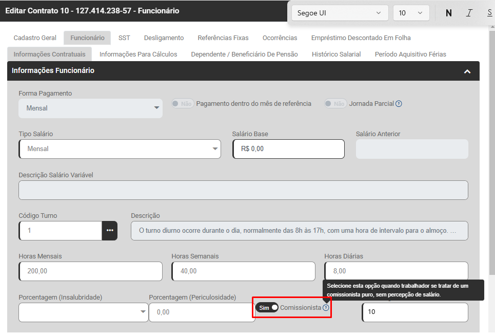
Task: Open the Segoe UI font dropdown
Action: pyautogui.click(x=340, y=13)
